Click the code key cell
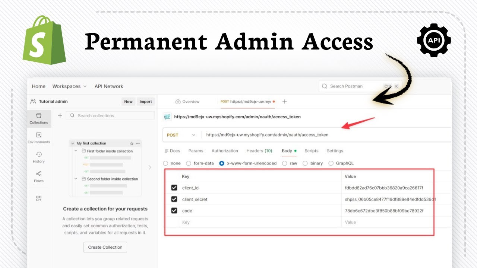This screenshot has width=477, height=268. tap(260, 211)
